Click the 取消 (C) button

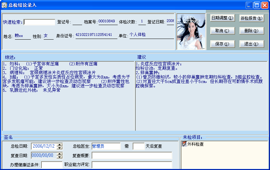[x=223, y=31]
